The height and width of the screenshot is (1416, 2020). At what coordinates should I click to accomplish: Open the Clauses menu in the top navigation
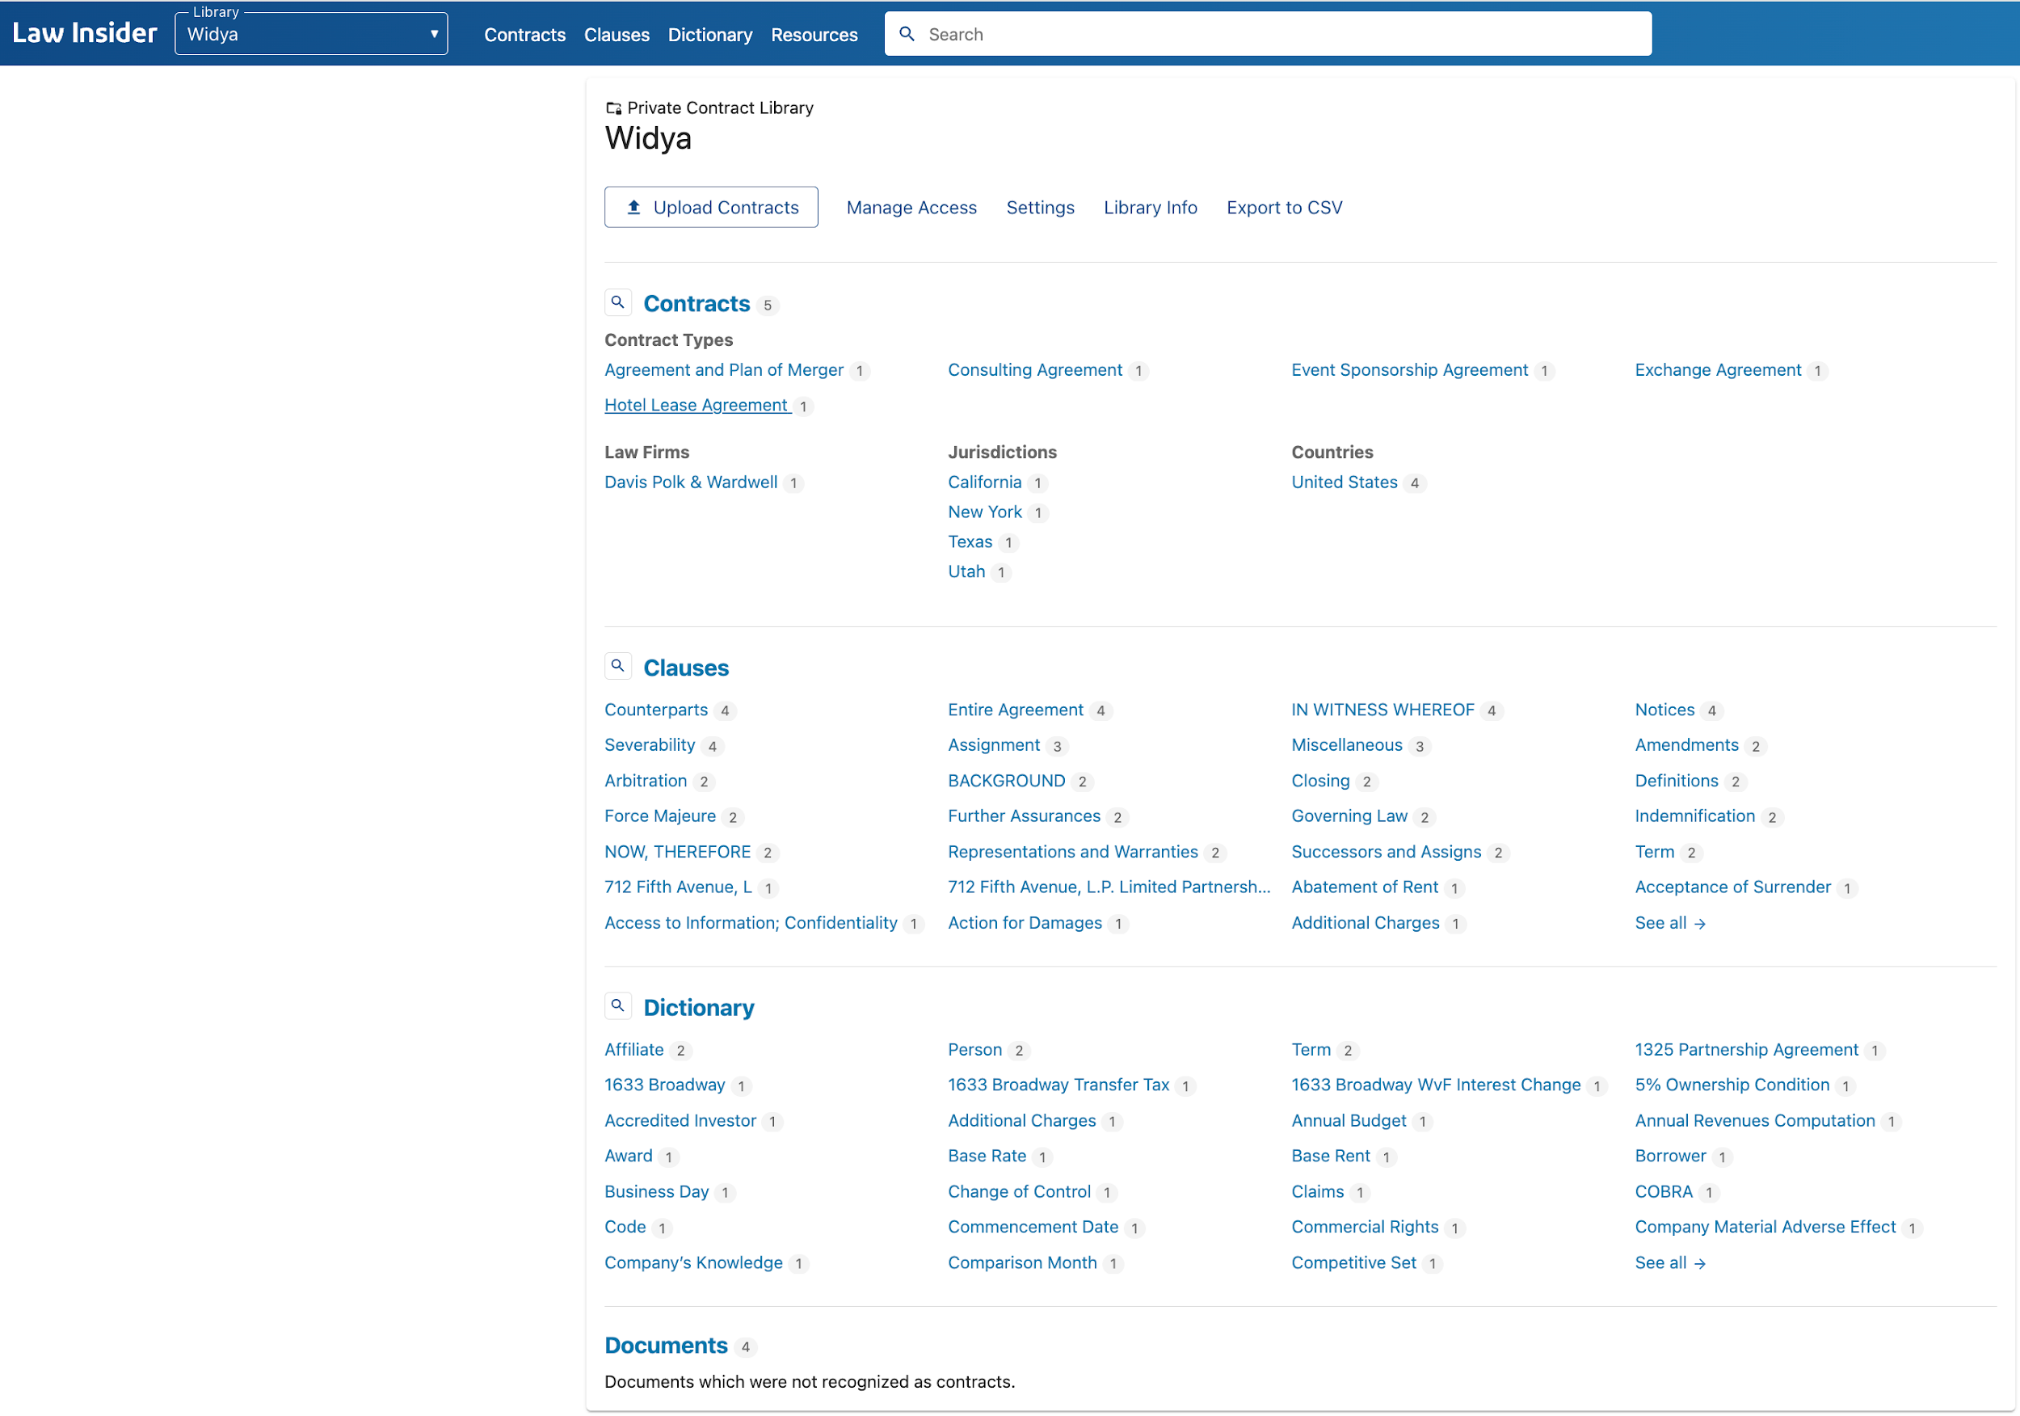[617, 36]
